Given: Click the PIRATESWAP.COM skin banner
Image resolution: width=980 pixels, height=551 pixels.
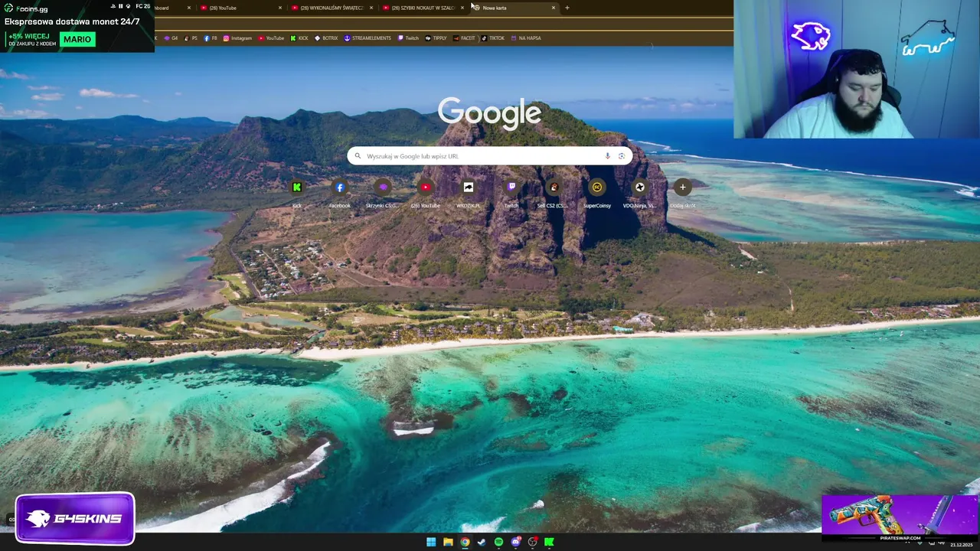Looking at the screenshot, I should pyautogui.click(x=900, y=518).
